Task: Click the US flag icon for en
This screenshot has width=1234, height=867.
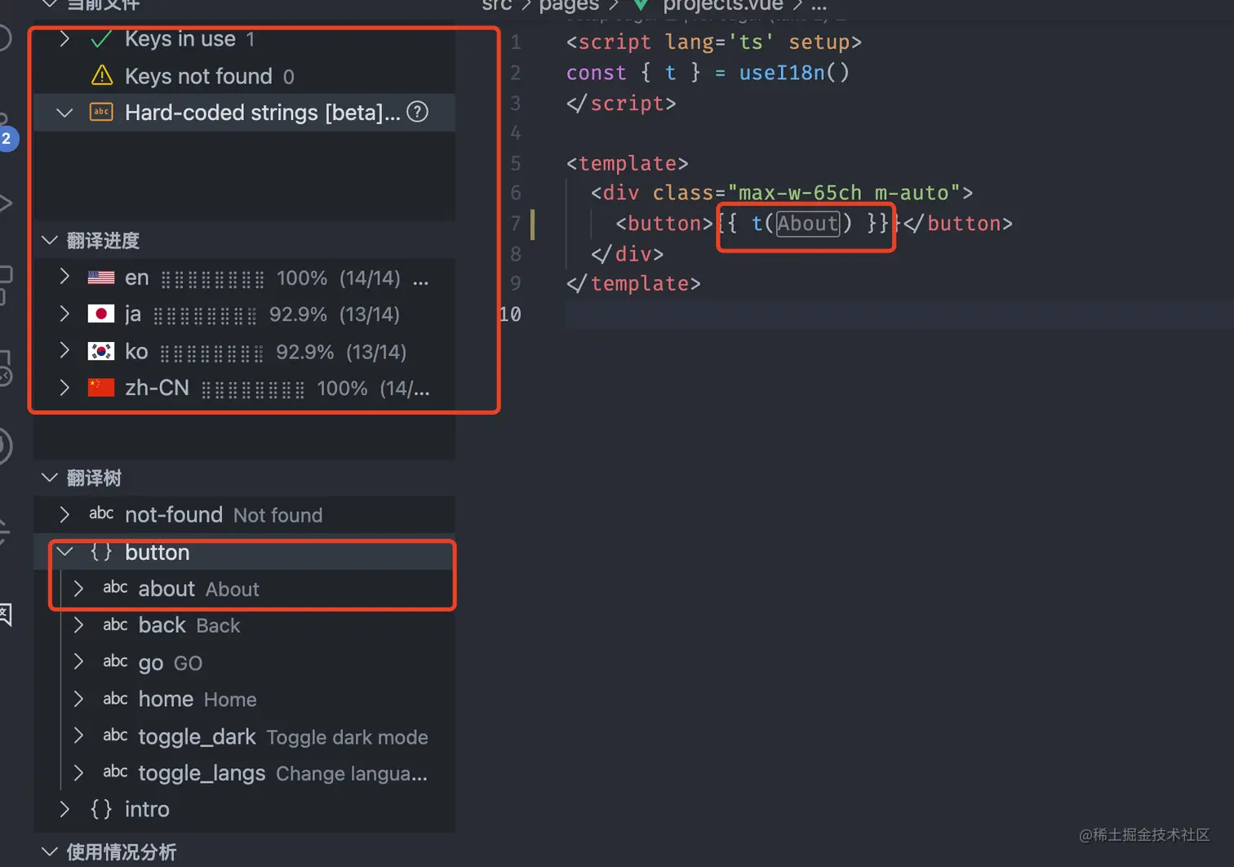Action: [101, 278]
